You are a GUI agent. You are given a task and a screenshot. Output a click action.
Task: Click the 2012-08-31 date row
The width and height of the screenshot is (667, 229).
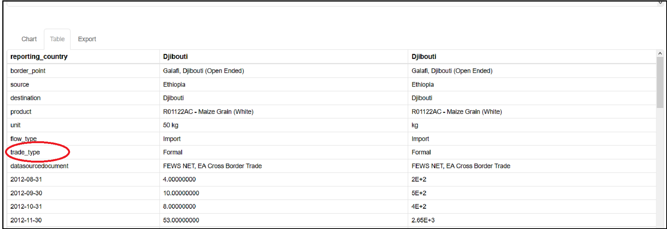coord(26,179)
